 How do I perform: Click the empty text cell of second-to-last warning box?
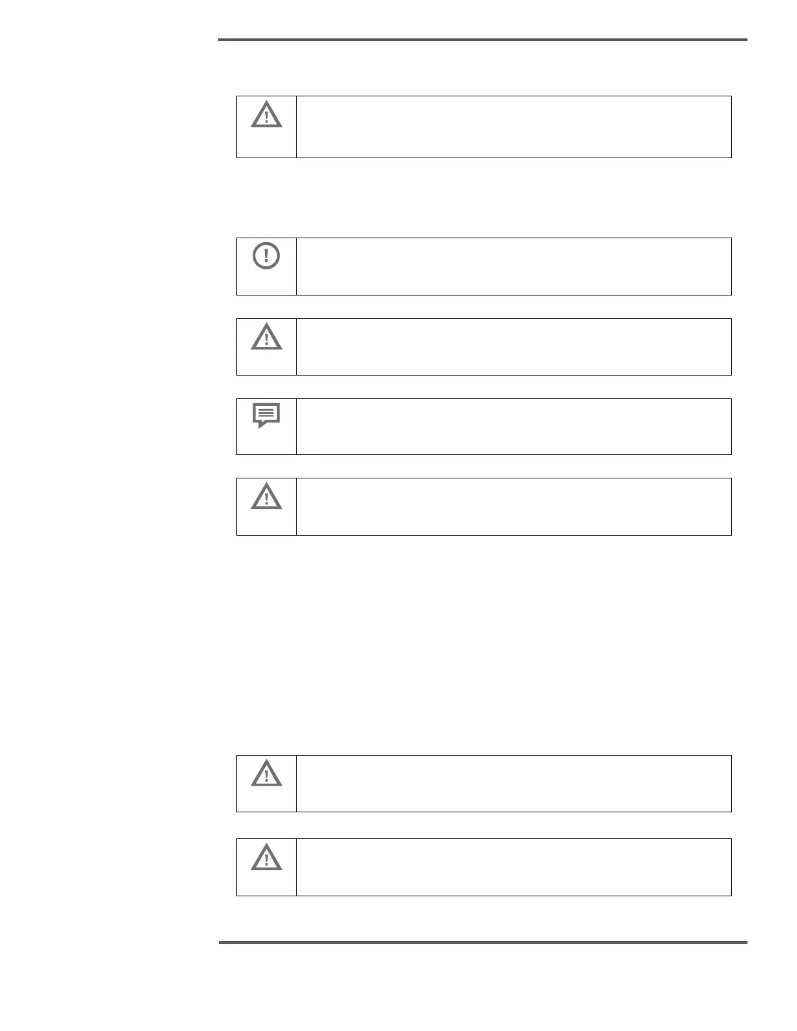tap(514, 784)
